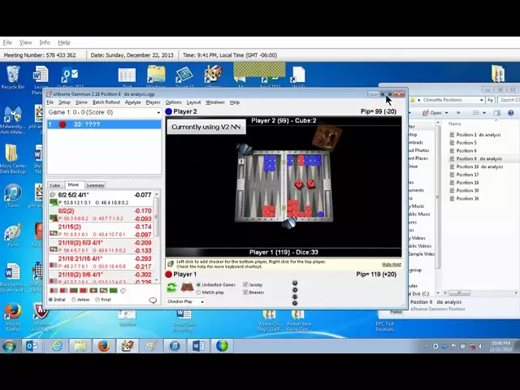Select the 8/2 5/2 4/1* move row
The image size is (520, 390).
click(x=102, y=198)
